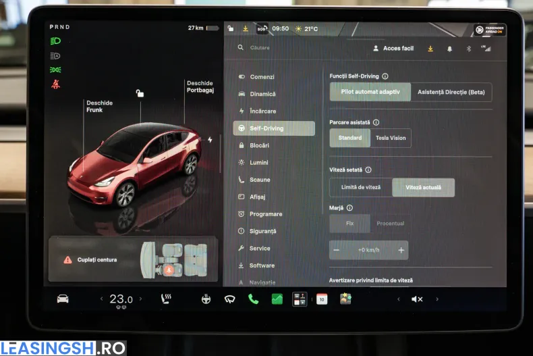The width and height of the screenshot is (533, 356).
Task: Tap Deschide Portbagaj label
Action: pos(200,86)
